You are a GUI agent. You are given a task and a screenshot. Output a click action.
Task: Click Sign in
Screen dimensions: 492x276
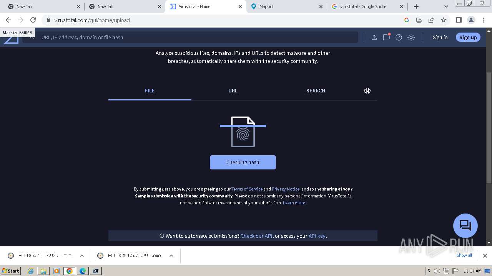coord(440,37)
